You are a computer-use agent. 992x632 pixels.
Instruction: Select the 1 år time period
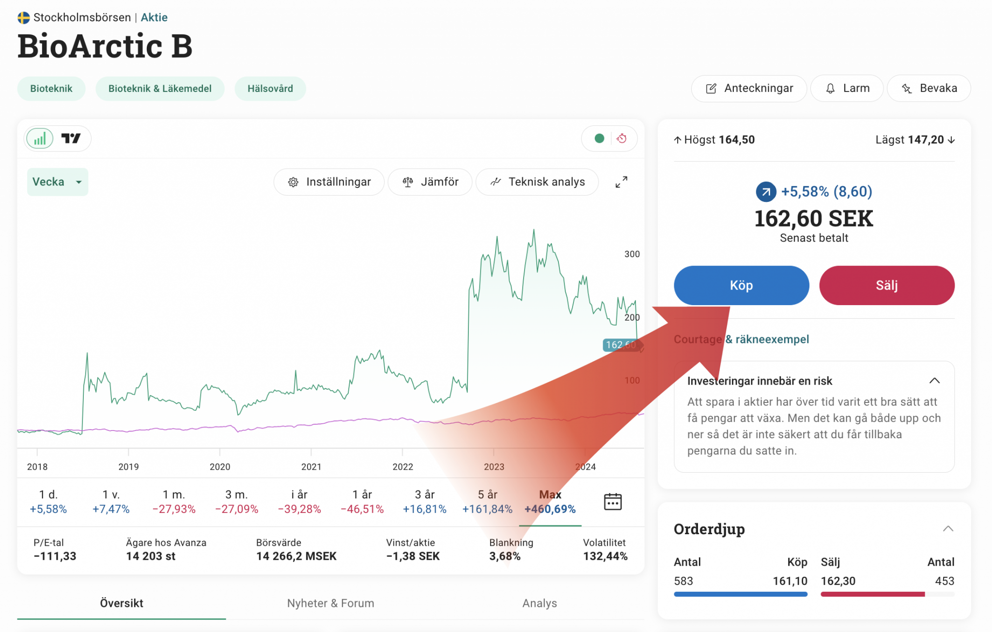(362, 502)
